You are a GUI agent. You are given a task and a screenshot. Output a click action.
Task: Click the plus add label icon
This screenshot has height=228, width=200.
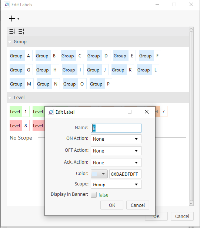(12, 19)
